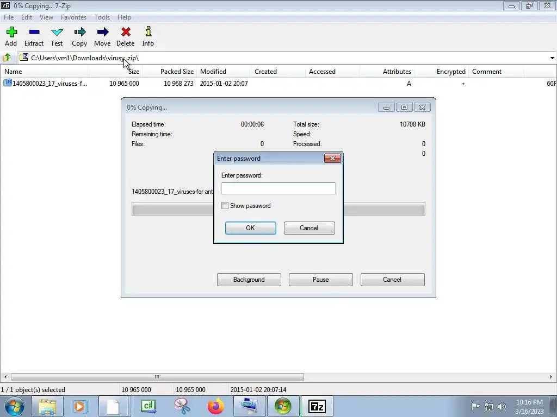
Task: Close the Enter password dialog
Action: [332, 158]
